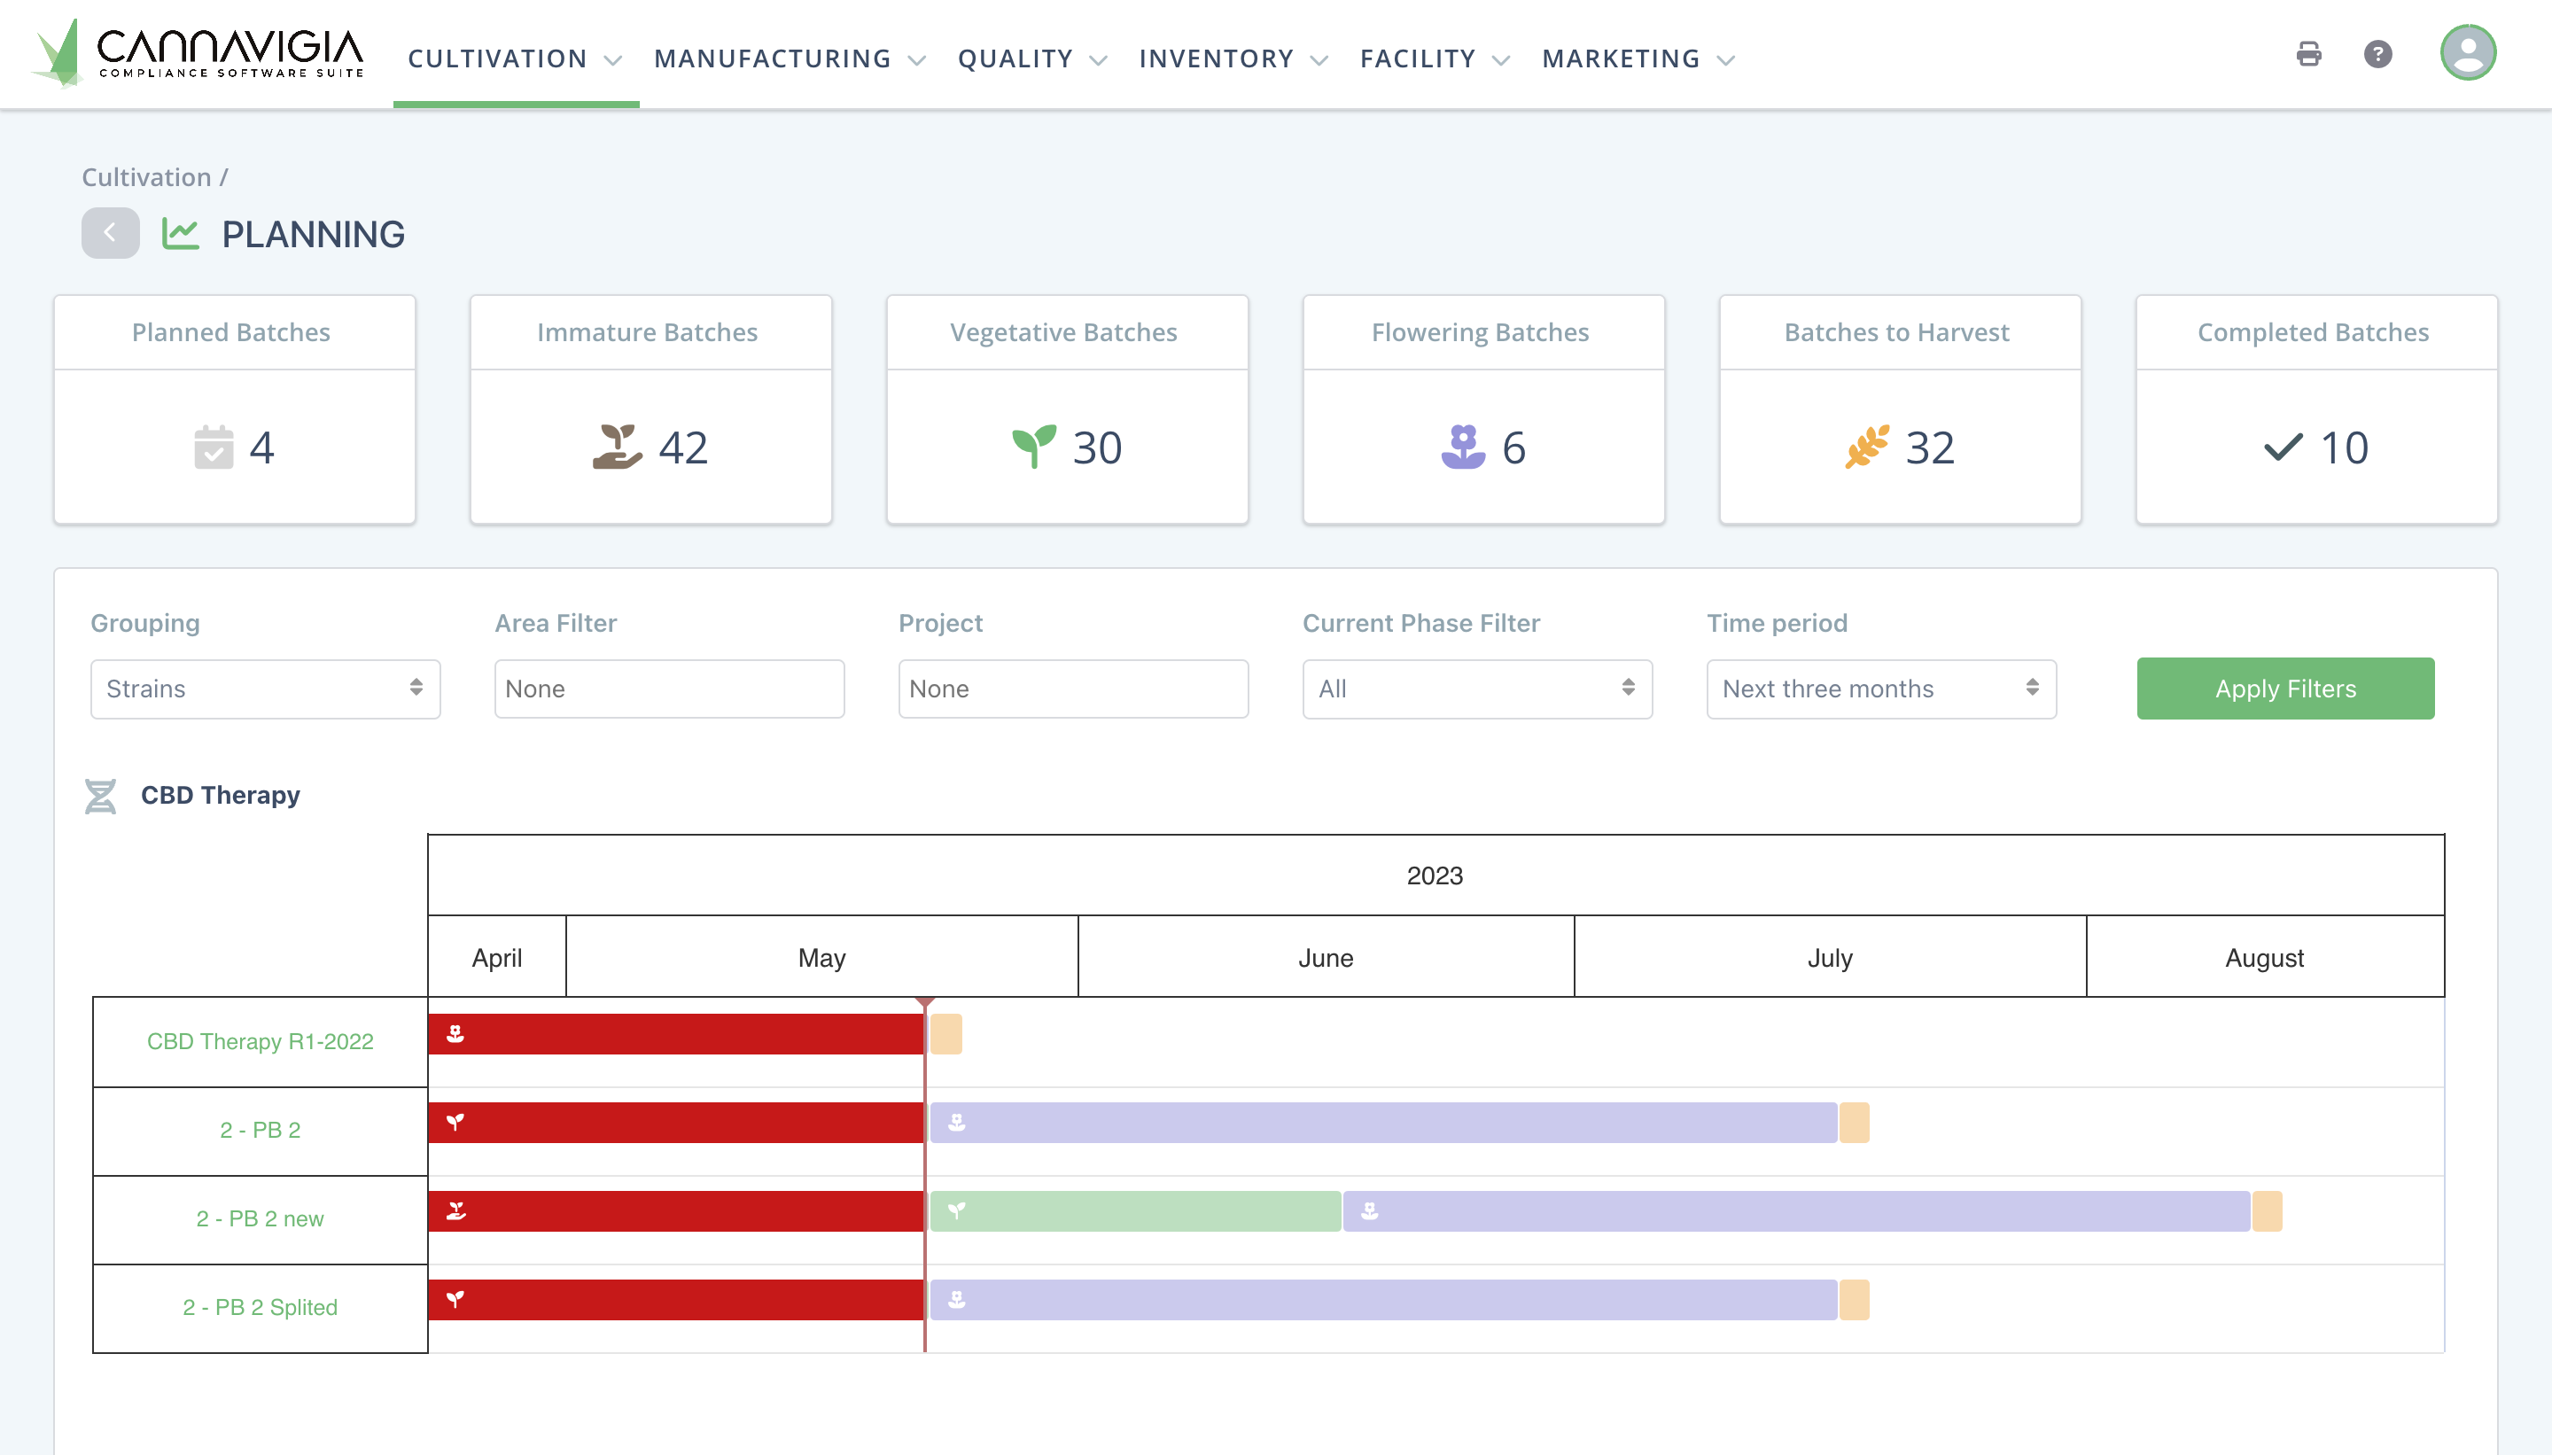This screenshot has height=1455, width=2552.
Task: Open the Current Phase Filter dropdown
Action: (1477, 689)
